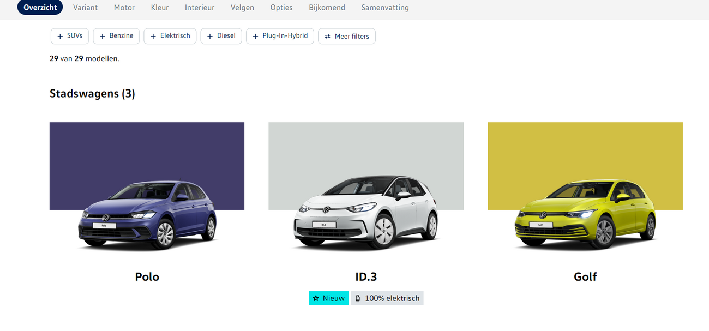
Task: Click the plus icon on Benzine chip
Action: pos(102,37)
